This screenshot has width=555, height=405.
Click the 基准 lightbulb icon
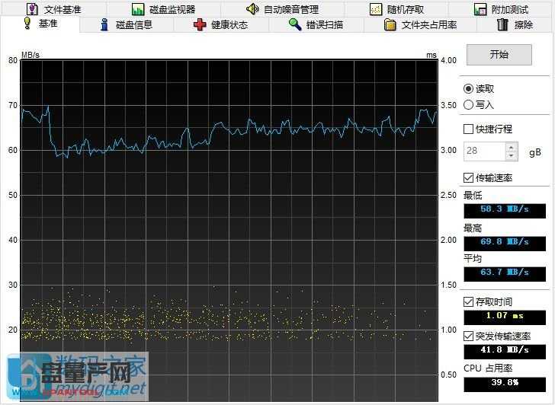(27, 23)
